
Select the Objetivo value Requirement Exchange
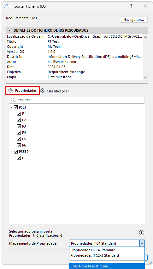(x=66, y=72)
